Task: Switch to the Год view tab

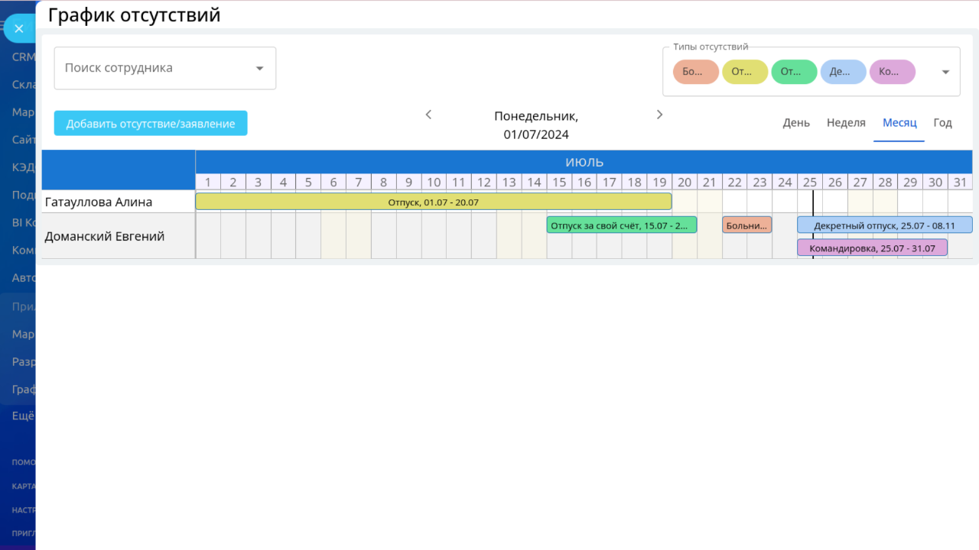Action: [943, 123]
